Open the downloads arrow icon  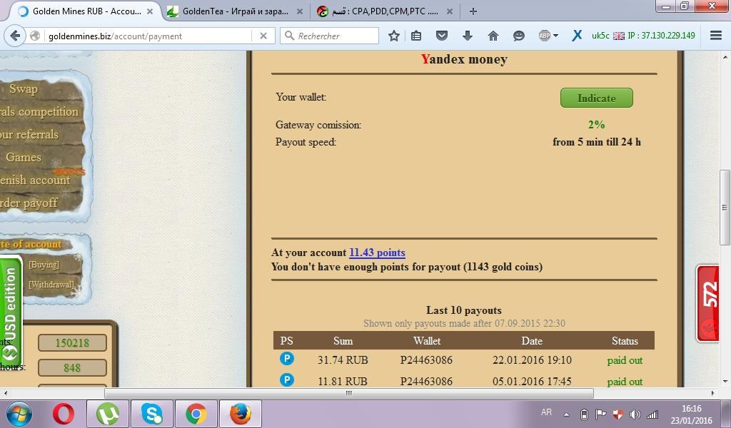(x=467, y=36)
